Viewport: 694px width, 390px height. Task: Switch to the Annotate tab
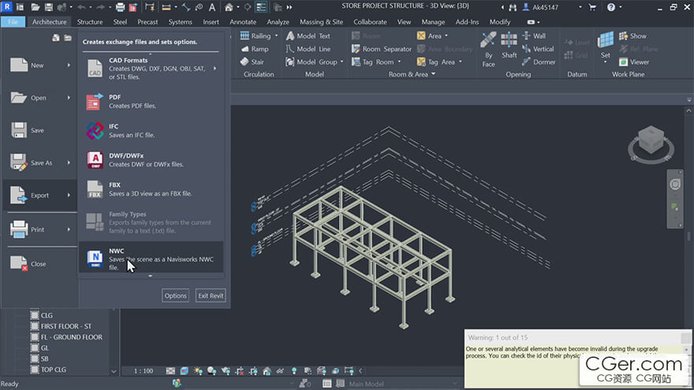[x=243, y=22]
